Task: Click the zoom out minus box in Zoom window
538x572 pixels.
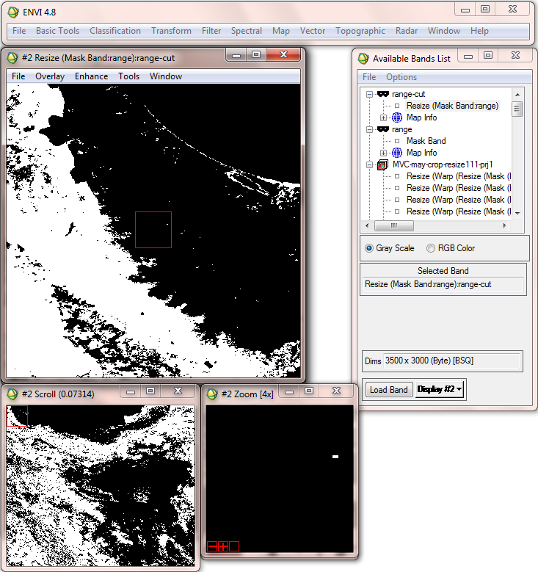Action: (x=212, y=546)
